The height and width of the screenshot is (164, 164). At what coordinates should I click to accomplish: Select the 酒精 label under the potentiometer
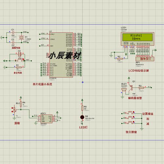(17, 123)
